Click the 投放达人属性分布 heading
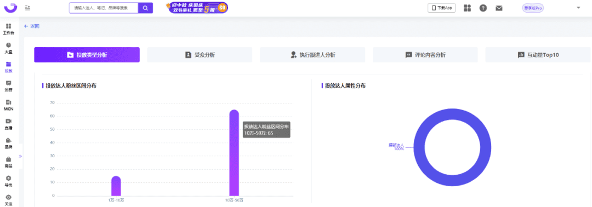592x207 pixels. pyautogui.click(x=345, y=85)
